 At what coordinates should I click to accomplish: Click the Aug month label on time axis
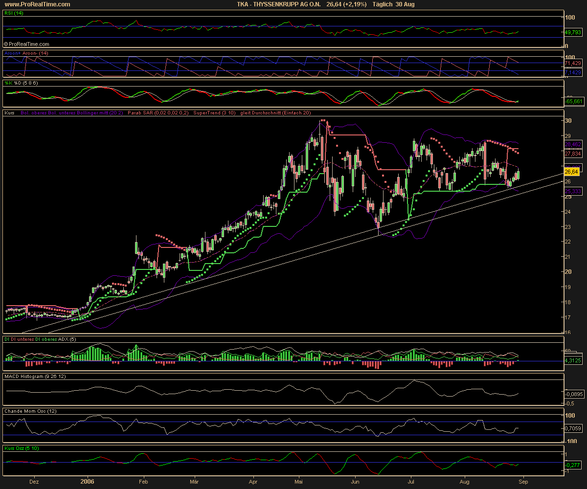click(x=465, y=481)
